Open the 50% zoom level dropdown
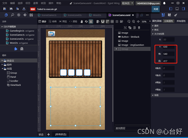 pyautogui.click(x=146, y=21)
